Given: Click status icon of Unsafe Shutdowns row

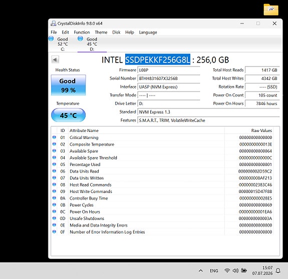Looking at the screenshot, I should (54, 218).
